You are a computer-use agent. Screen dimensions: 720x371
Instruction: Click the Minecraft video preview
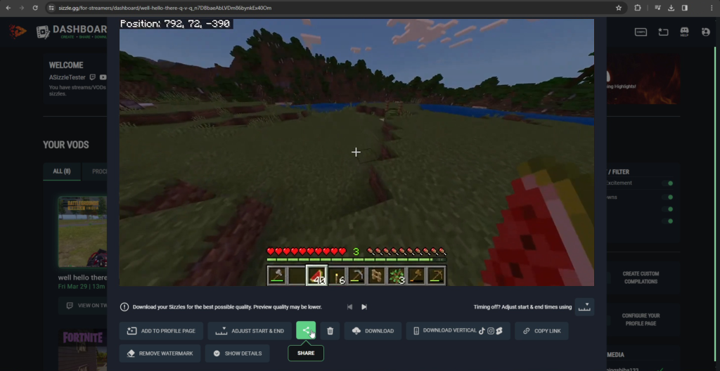tap(356, 152)
